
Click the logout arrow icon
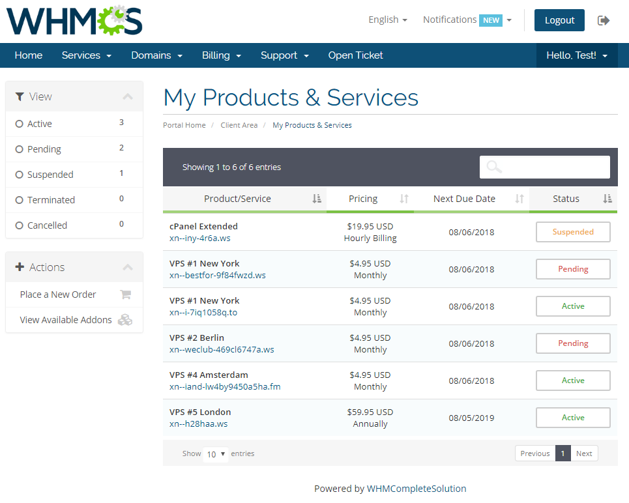point(604,20)
